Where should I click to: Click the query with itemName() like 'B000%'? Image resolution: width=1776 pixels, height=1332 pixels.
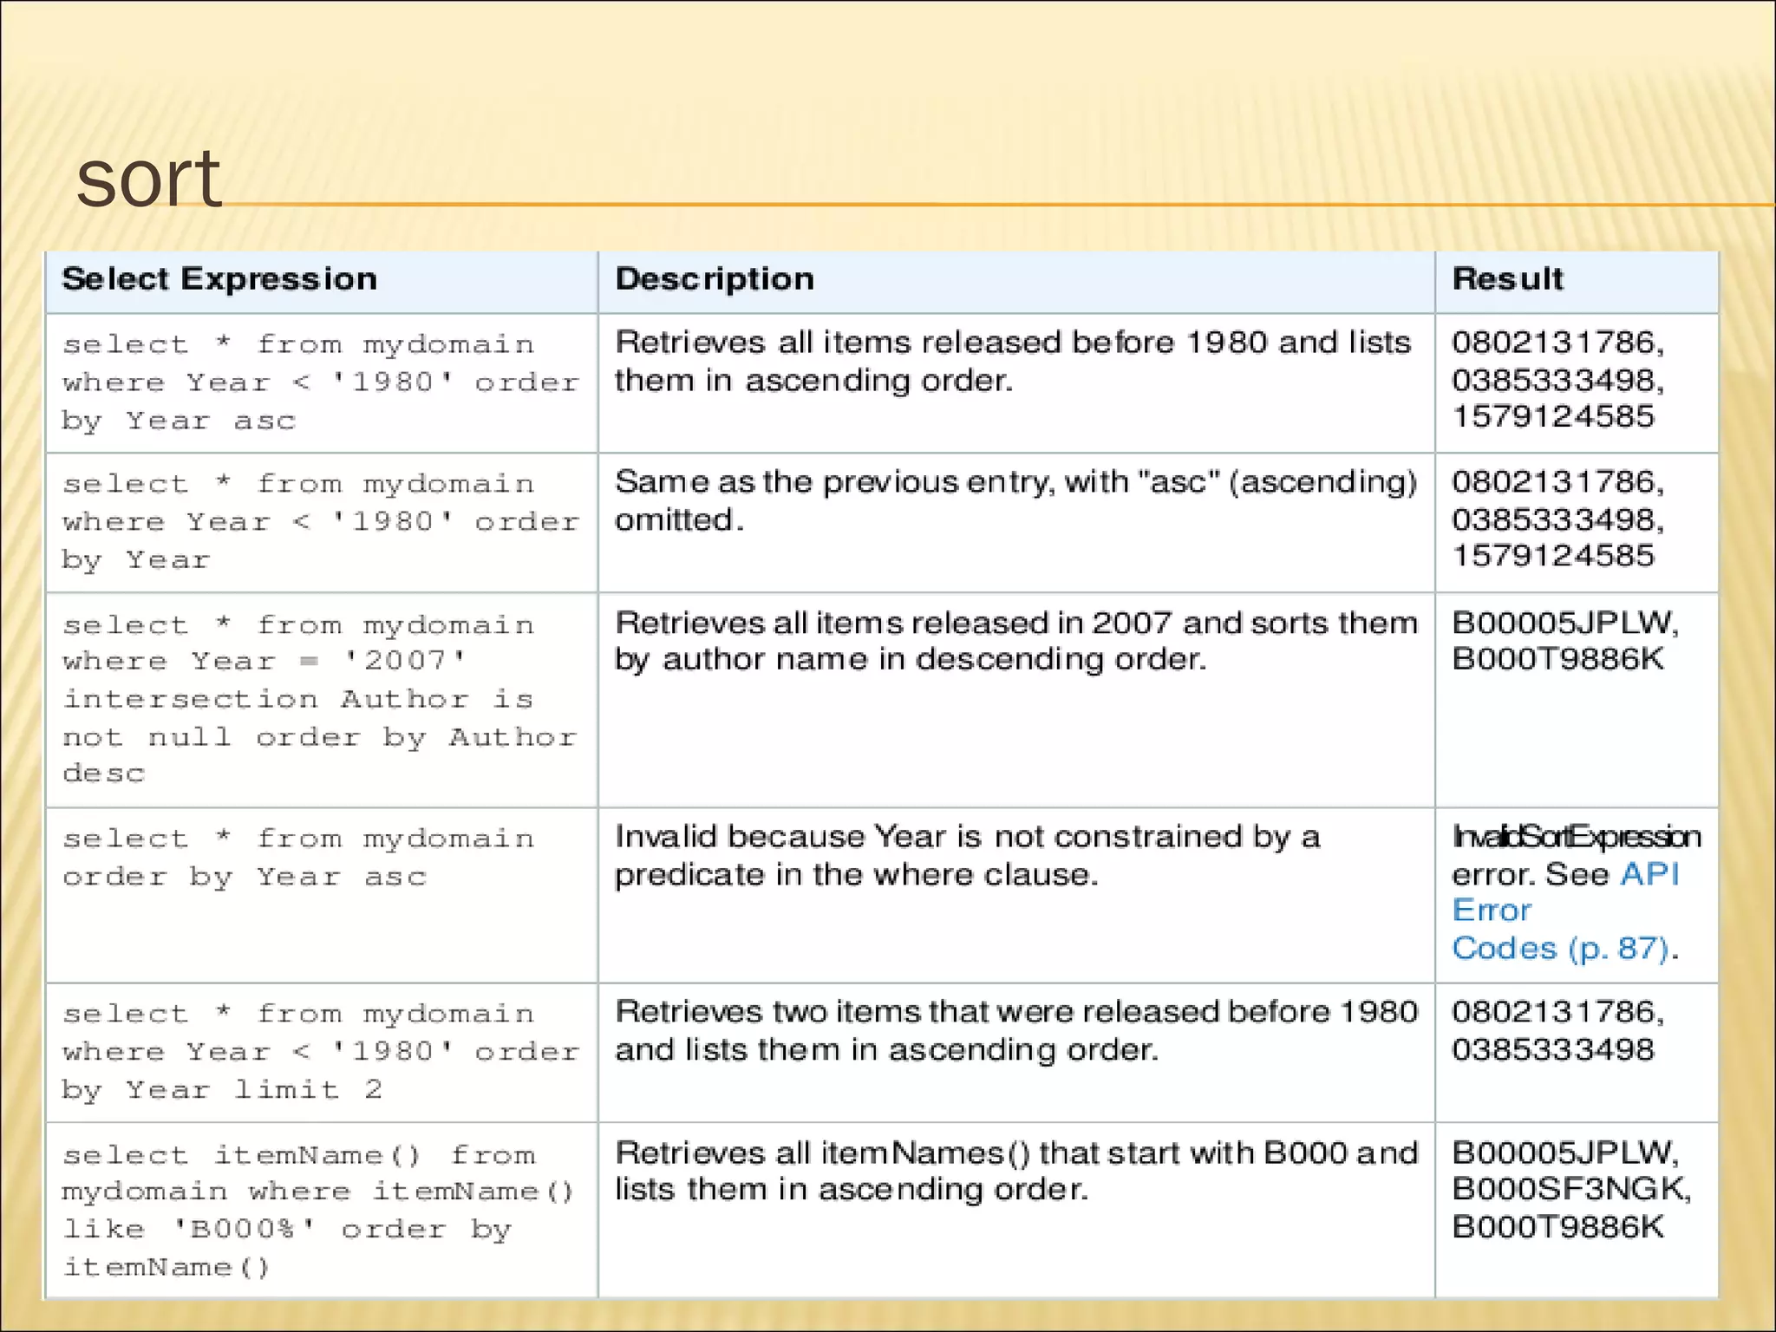[317, 1211]
